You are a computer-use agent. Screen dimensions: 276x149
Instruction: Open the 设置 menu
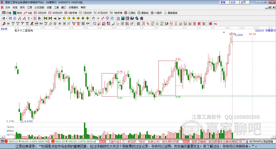[49, 7]
